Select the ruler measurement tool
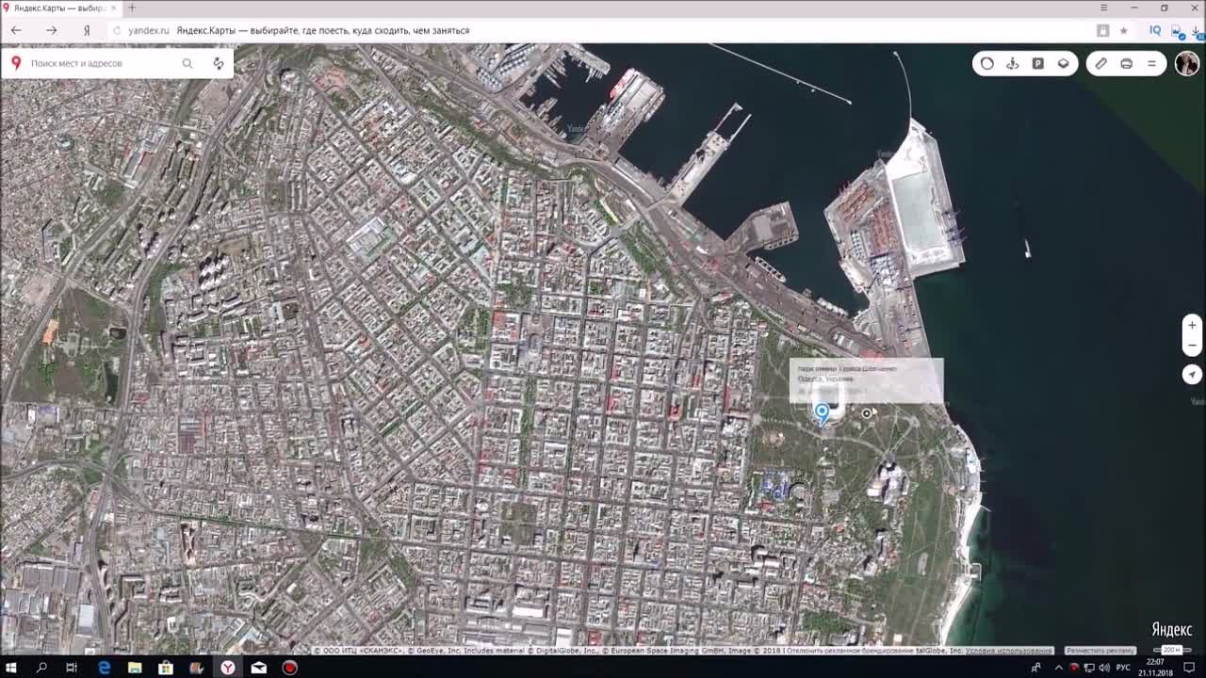Viewport: 1206px width, 678px height. (x=1100, y=63)
